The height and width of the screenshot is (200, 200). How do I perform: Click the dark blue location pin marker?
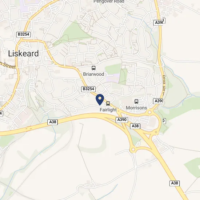click(x=100, y=100)
